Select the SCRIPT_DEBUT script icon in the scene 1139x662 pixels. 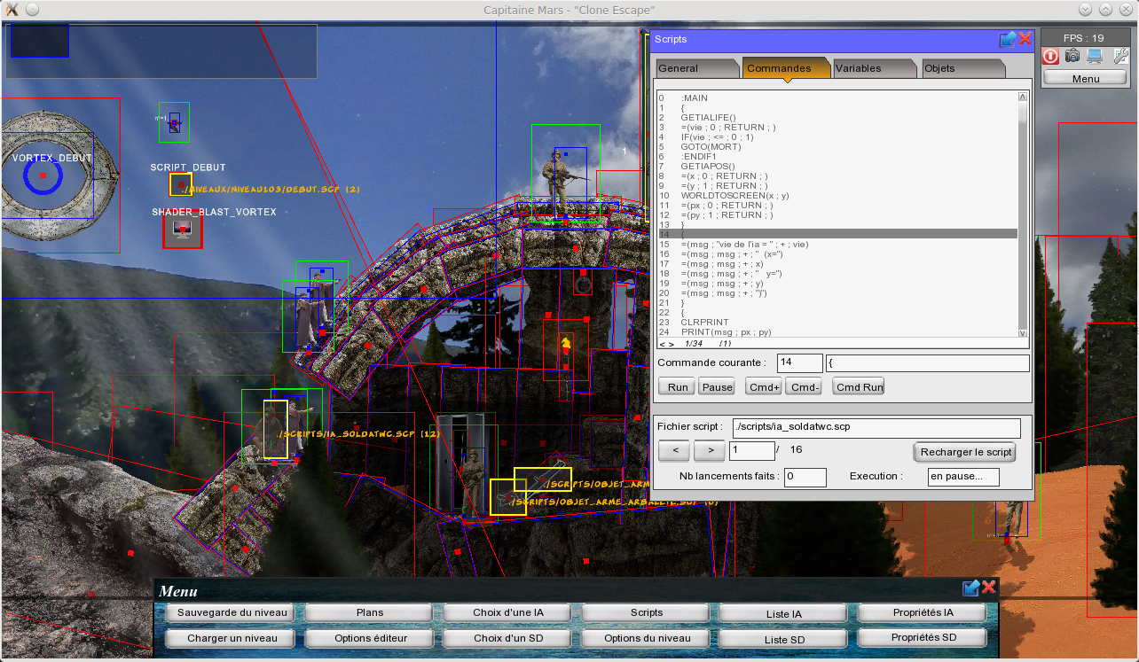point(181,184)
